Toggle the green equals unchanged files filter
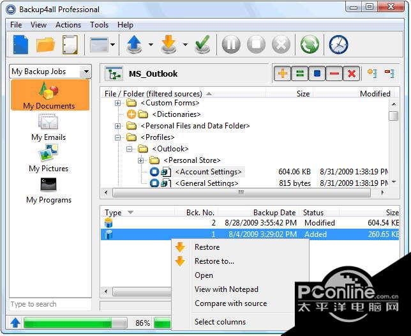Viewport: 411px width, 336px height. 299,73
